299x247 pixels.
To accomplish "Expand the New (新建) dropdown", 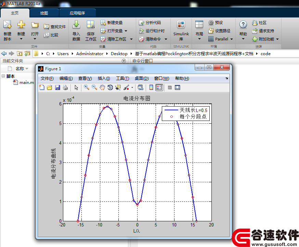I will (x=21, y=39).
